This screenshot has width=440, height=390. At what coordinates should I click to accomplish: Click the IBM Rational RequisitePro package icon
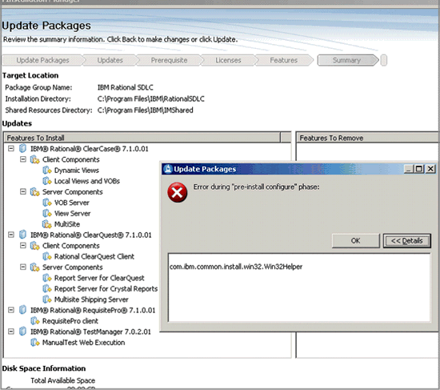click(x=22, y=310)
